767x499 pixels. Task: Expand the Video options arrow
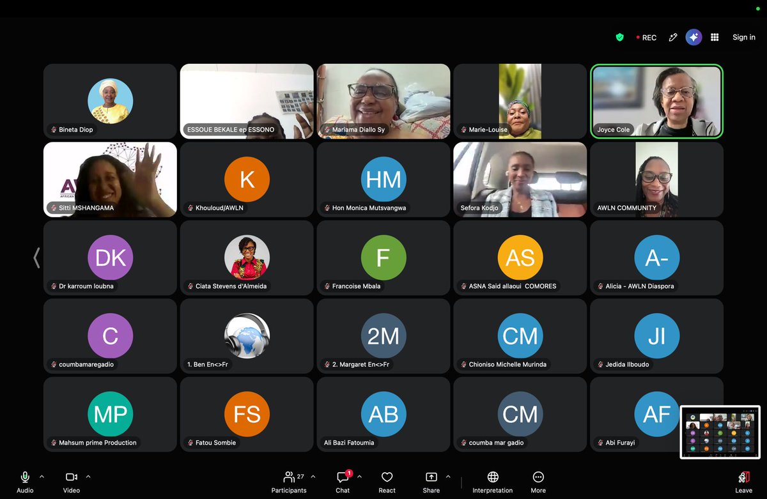(88, 477)
